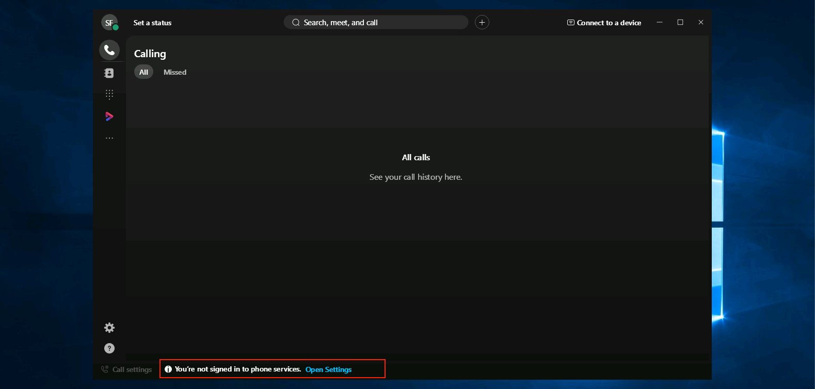Click the SF profile avatar
This screenshot has height=389, width=815.
pyautogui.click(x=109, y=23)
